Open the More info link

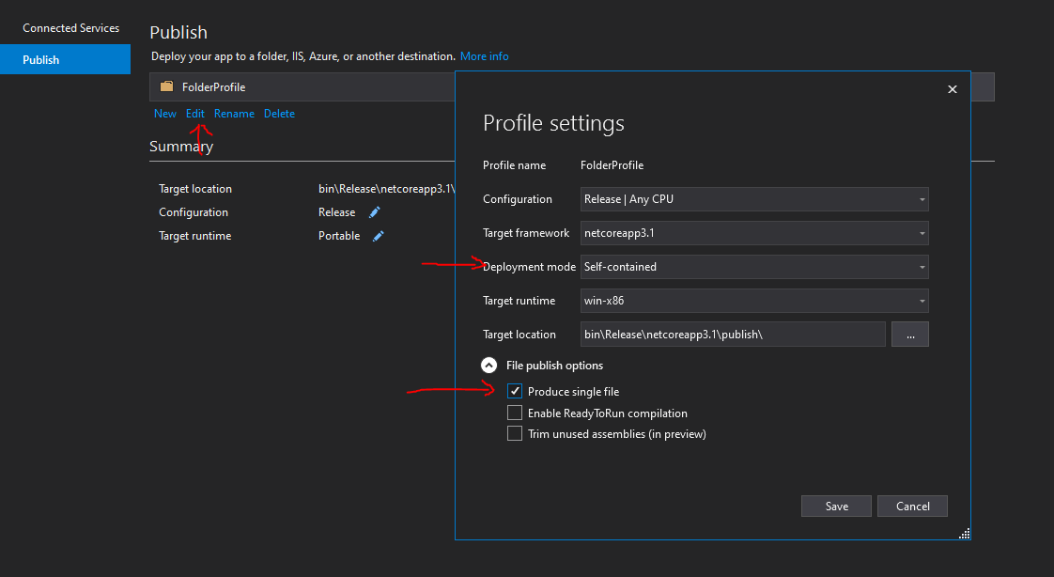click(x=485, y=56)
